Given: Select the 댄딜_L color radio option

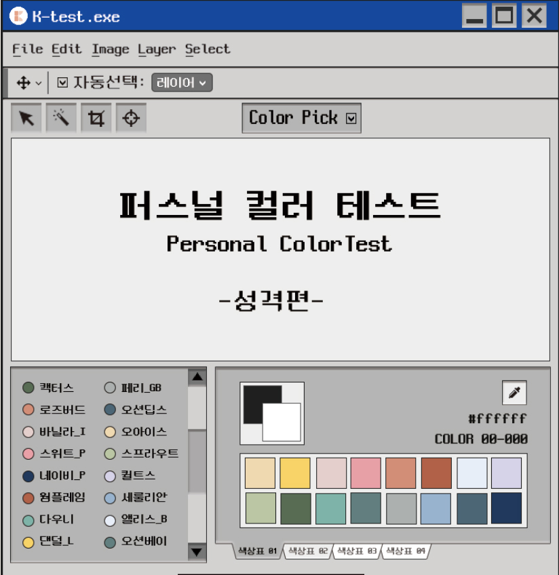Looking at the screenshot, I should point(28,542).
